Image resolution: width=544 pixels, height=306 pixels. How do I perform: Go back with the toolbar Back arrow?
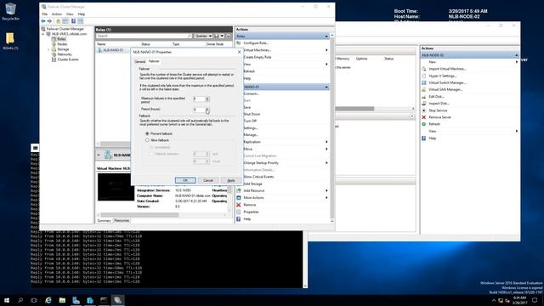[43, 21]
